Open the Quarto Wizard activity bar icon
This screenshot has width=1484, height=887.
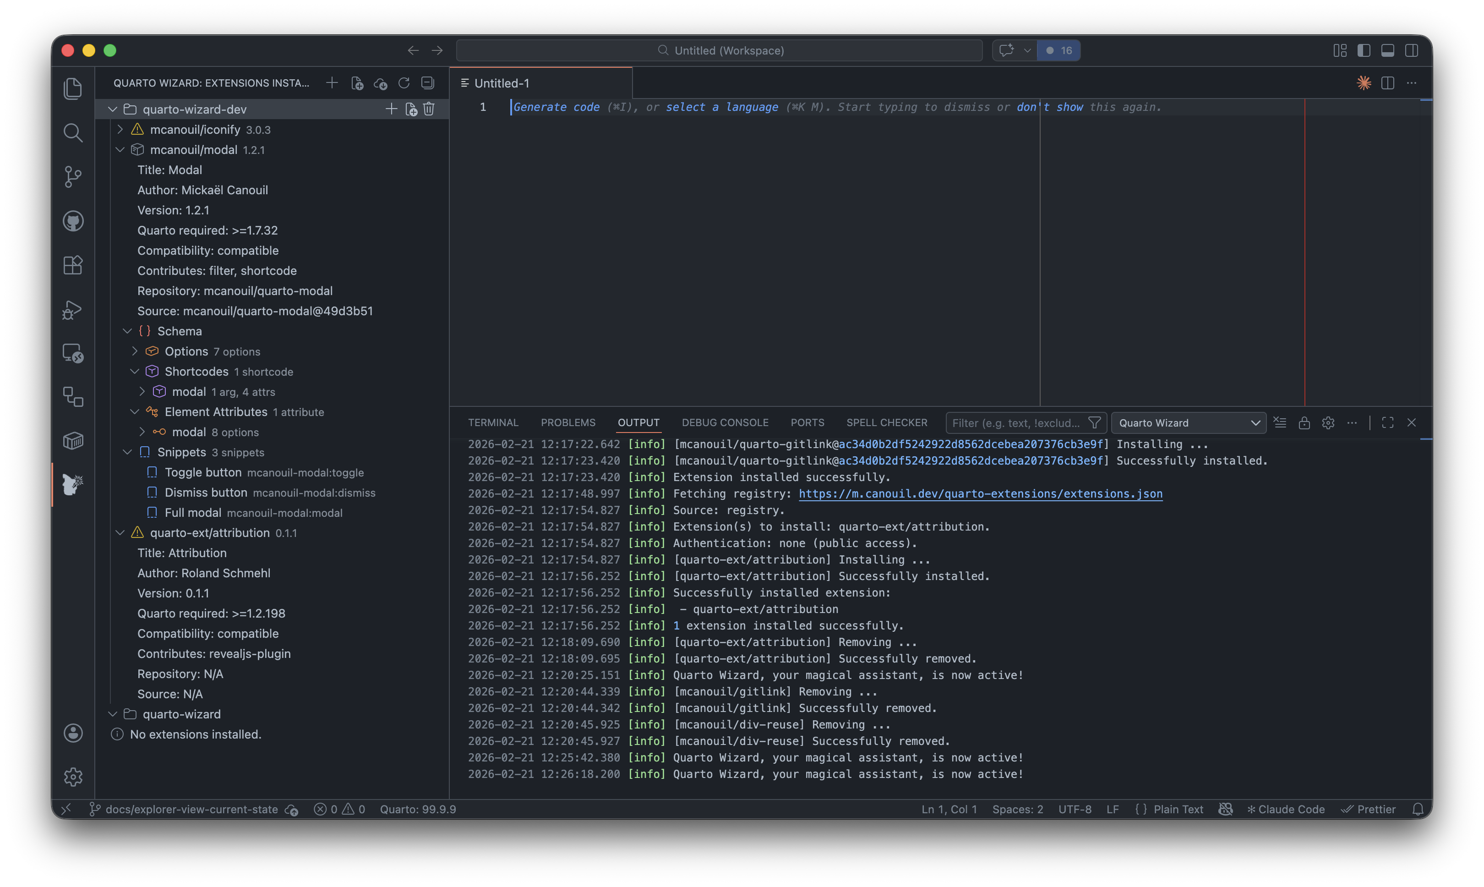pyautogui.click(x=73, y=484)
